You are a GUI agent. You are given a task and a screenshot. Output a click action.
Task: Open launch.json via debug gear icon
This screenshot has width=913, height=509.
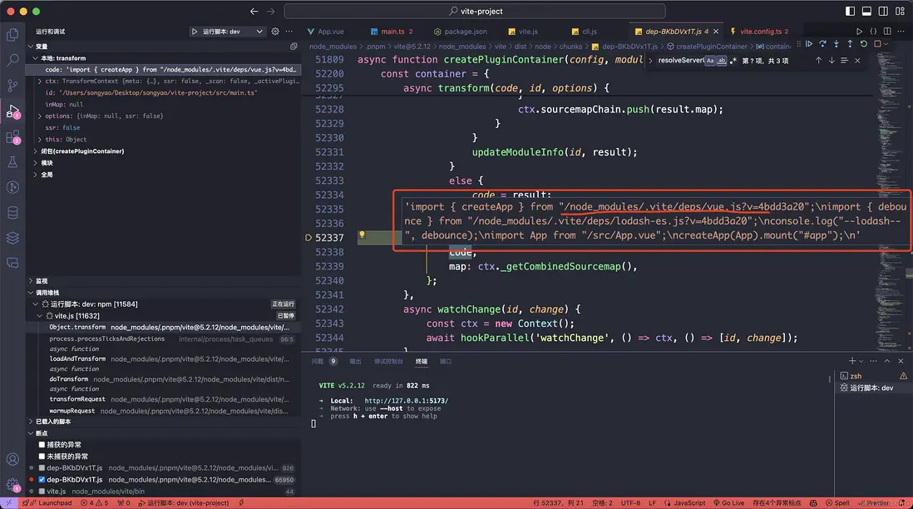275,32
